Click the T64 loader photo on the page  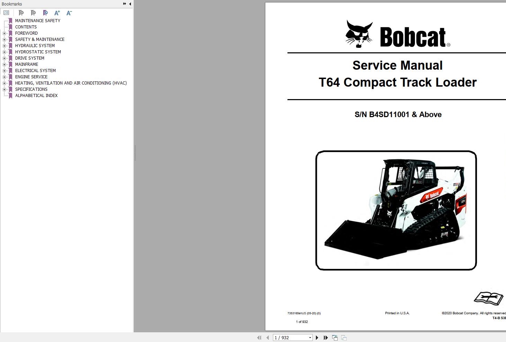pyautogui.click(x=396, y=210)
